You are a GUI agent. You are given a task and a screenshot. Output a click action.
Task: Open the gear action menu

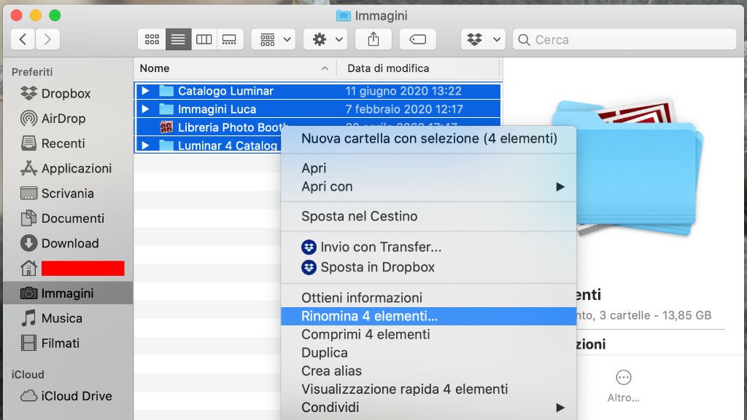[x=325, y=39]
